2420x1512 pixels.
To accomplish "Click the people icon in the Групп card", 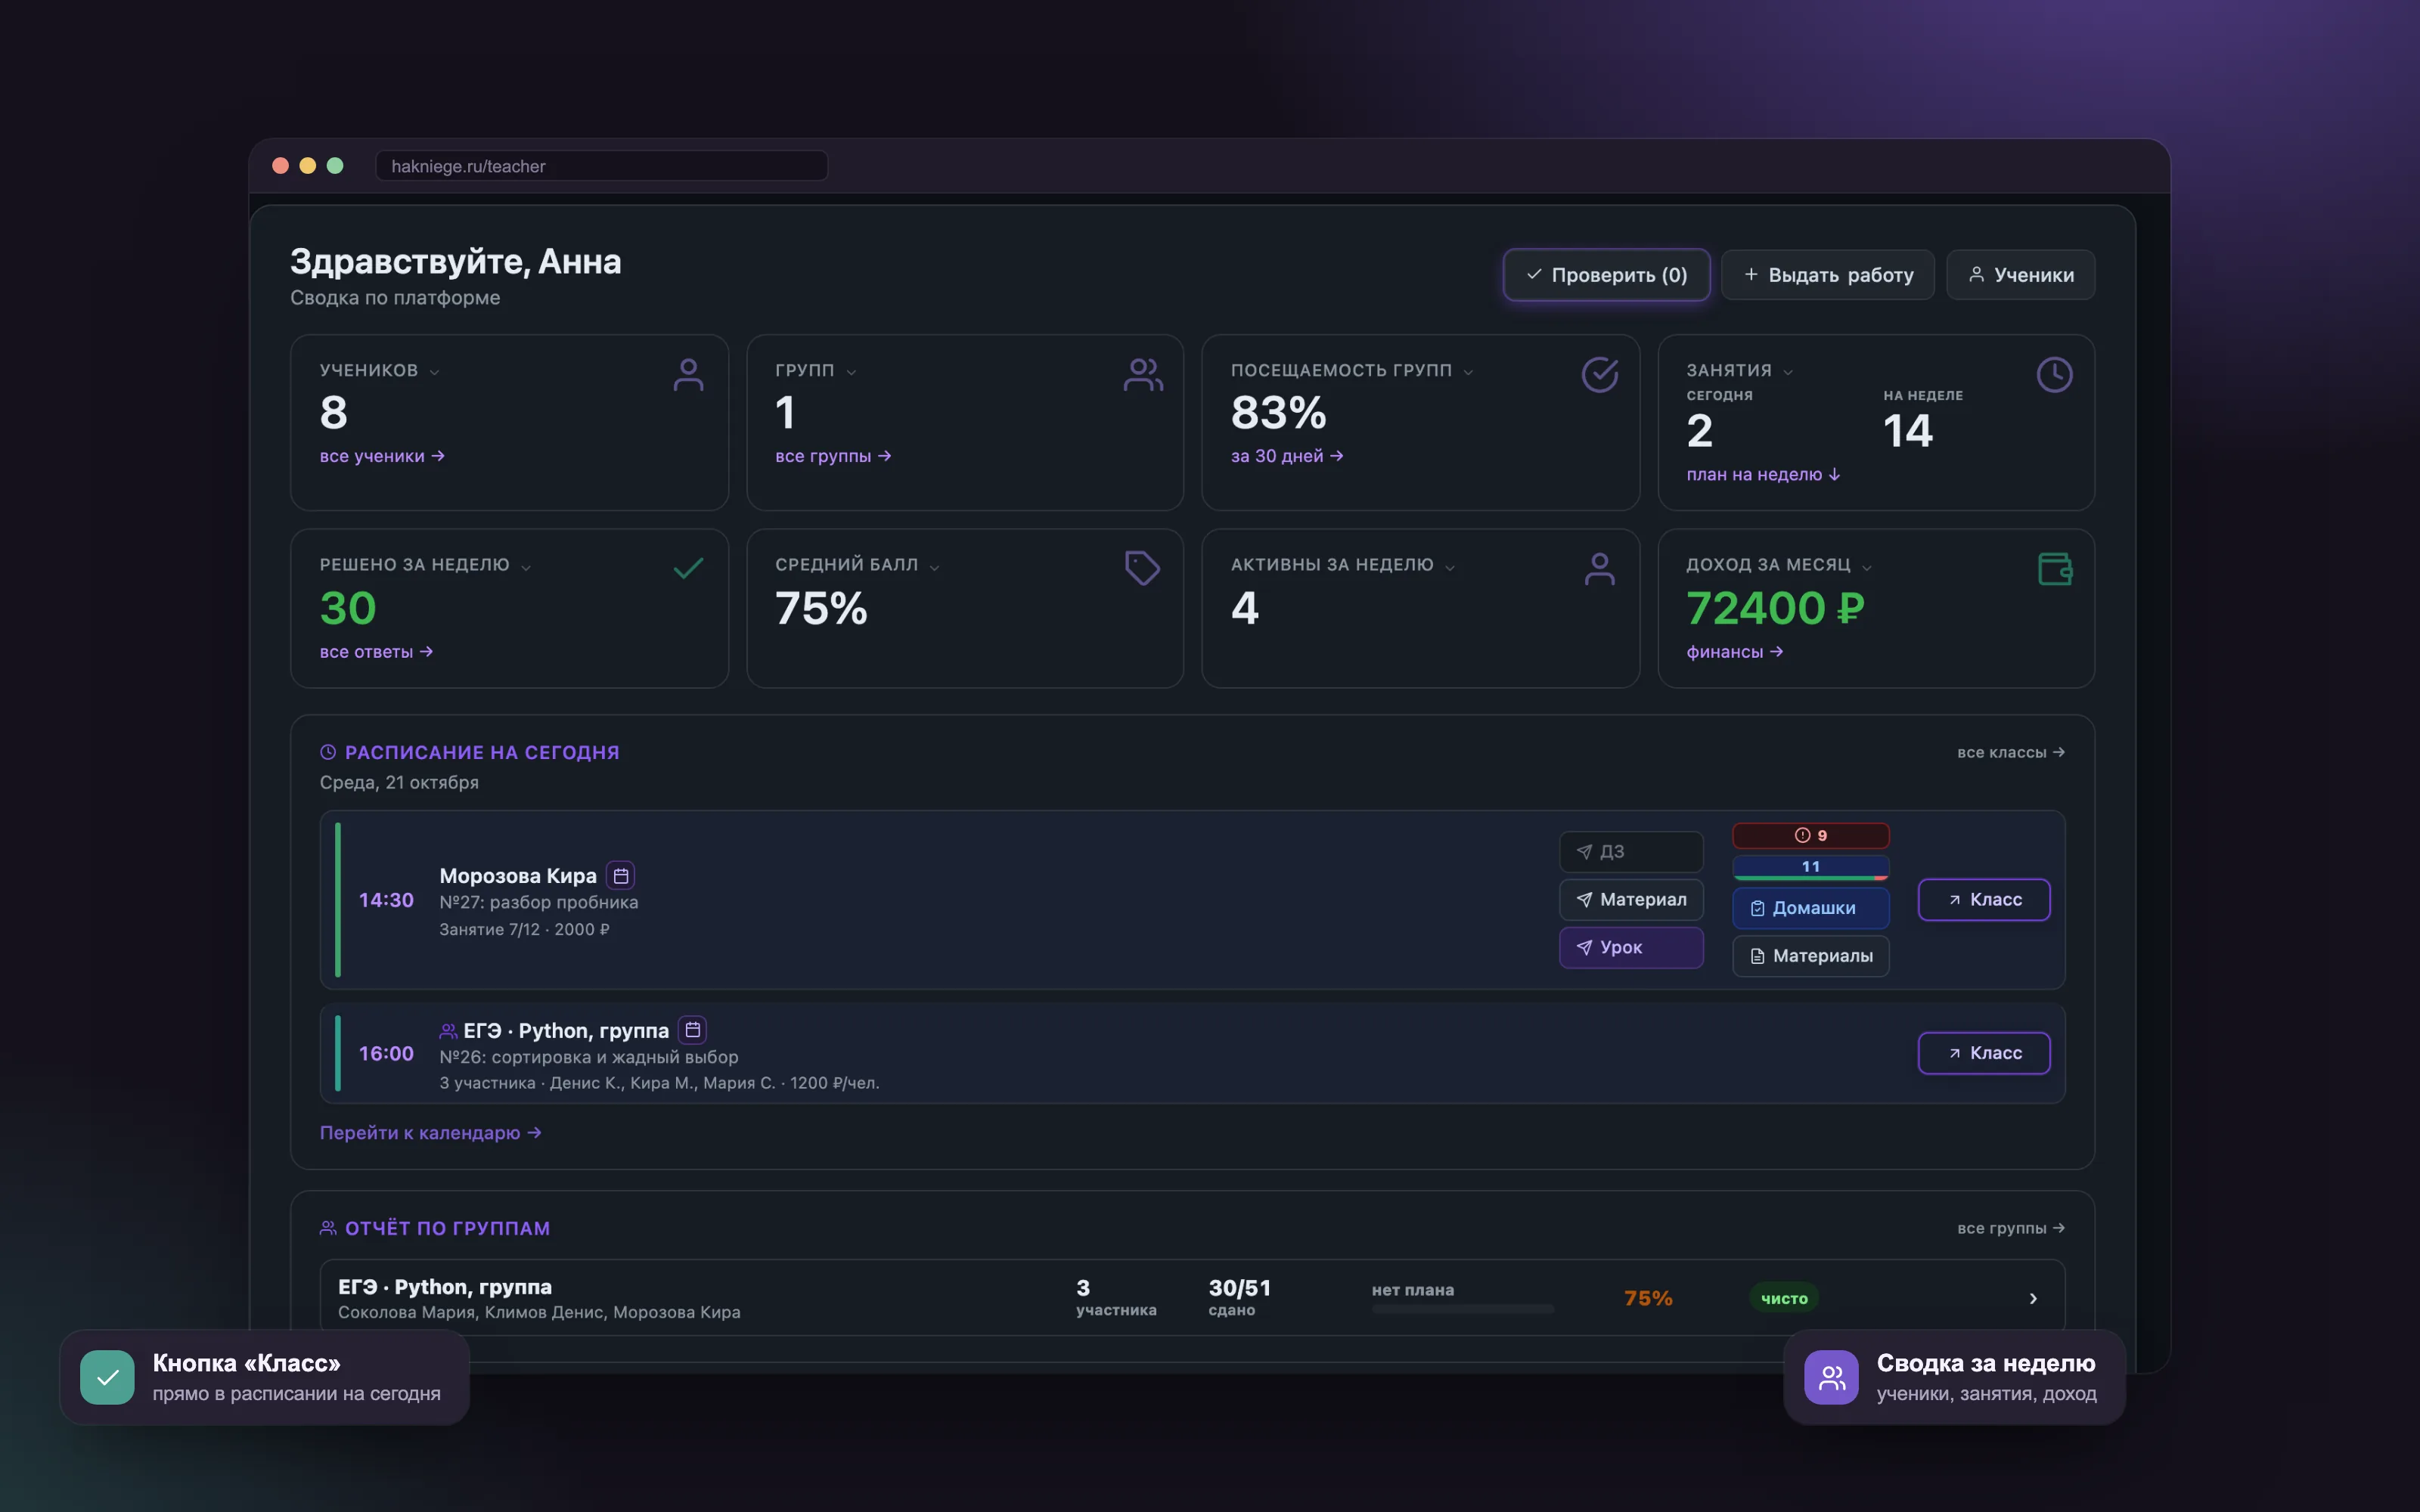I will [x=1143, y=375].
